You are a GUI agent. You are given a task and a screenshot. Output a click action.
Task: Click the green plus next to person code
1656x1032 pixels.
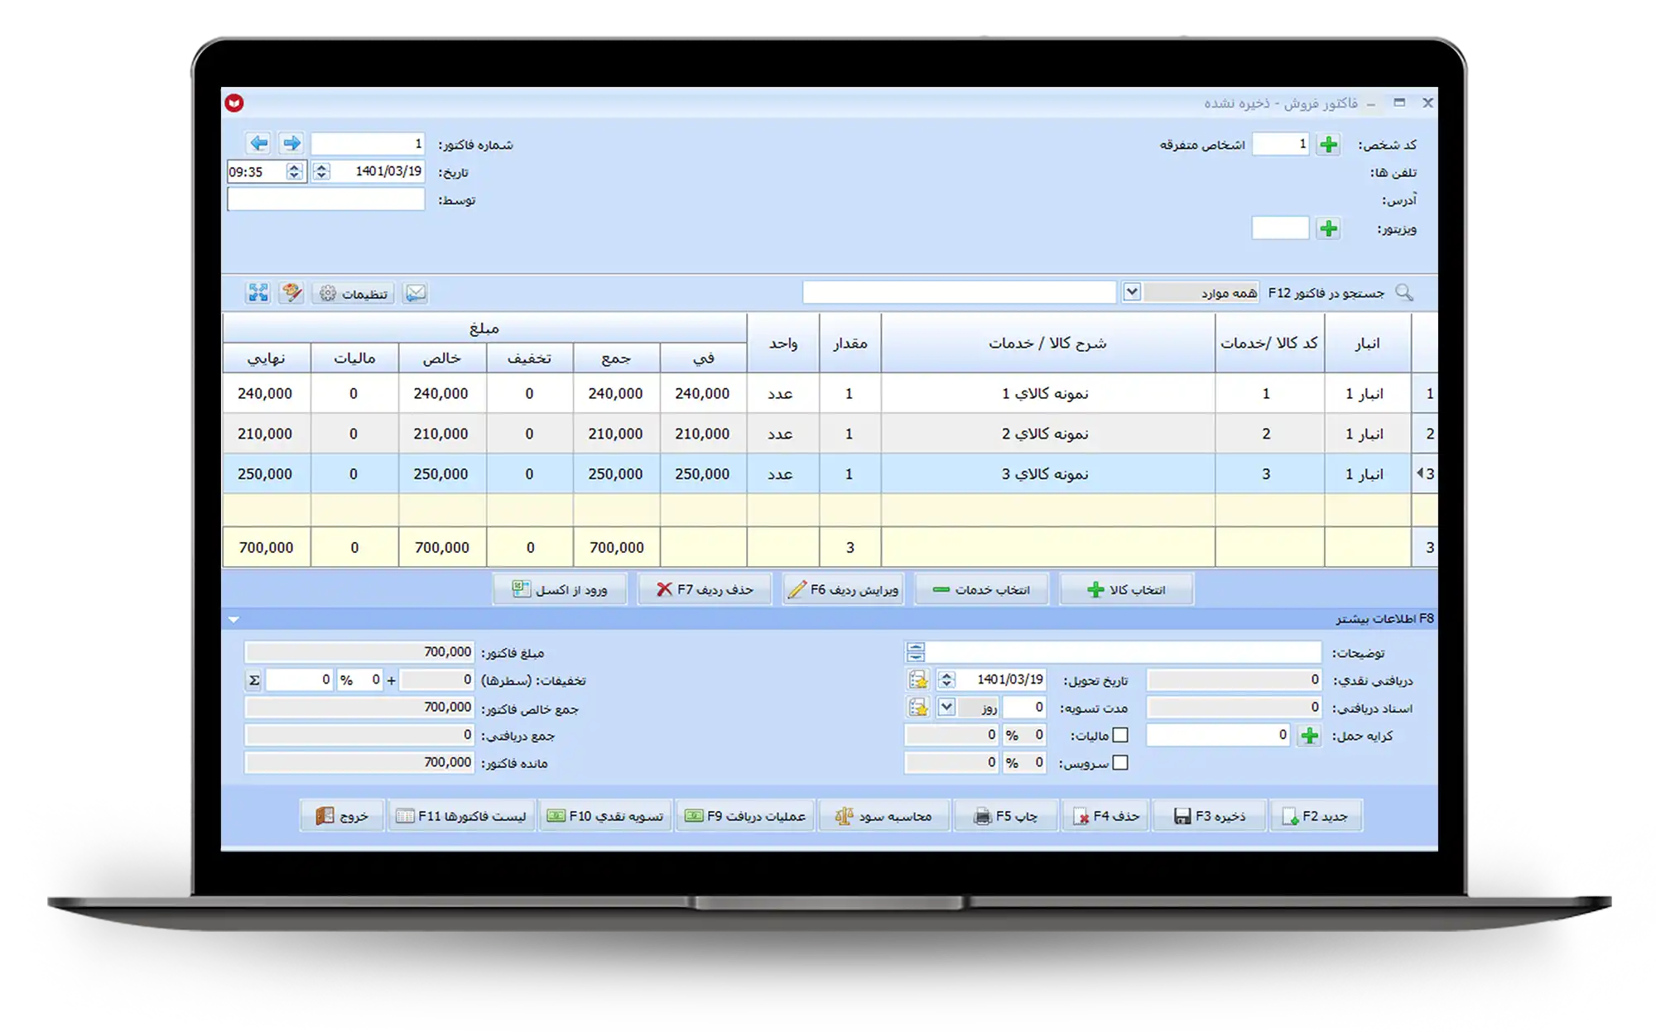coord(1328,145)
